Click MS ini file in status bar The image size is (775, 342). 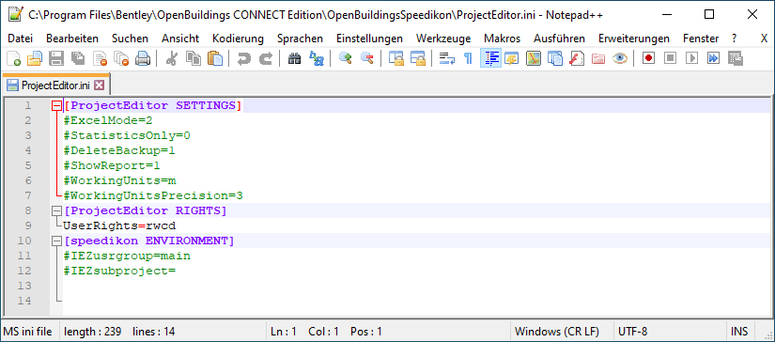click(x=27, y=331)
